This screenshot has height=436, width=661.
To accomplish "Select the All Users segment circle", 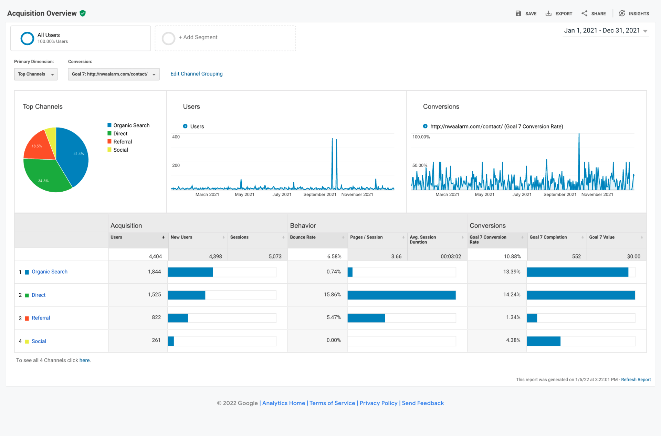I will (x=27, y=38).
